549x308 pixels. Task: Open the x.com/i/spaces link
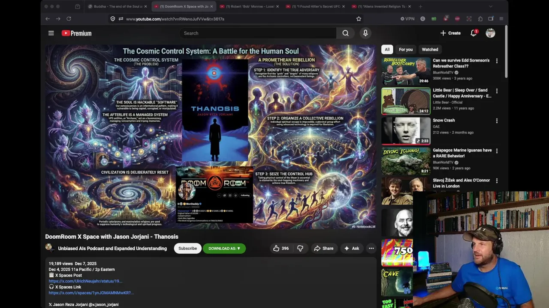pos(91,293)
